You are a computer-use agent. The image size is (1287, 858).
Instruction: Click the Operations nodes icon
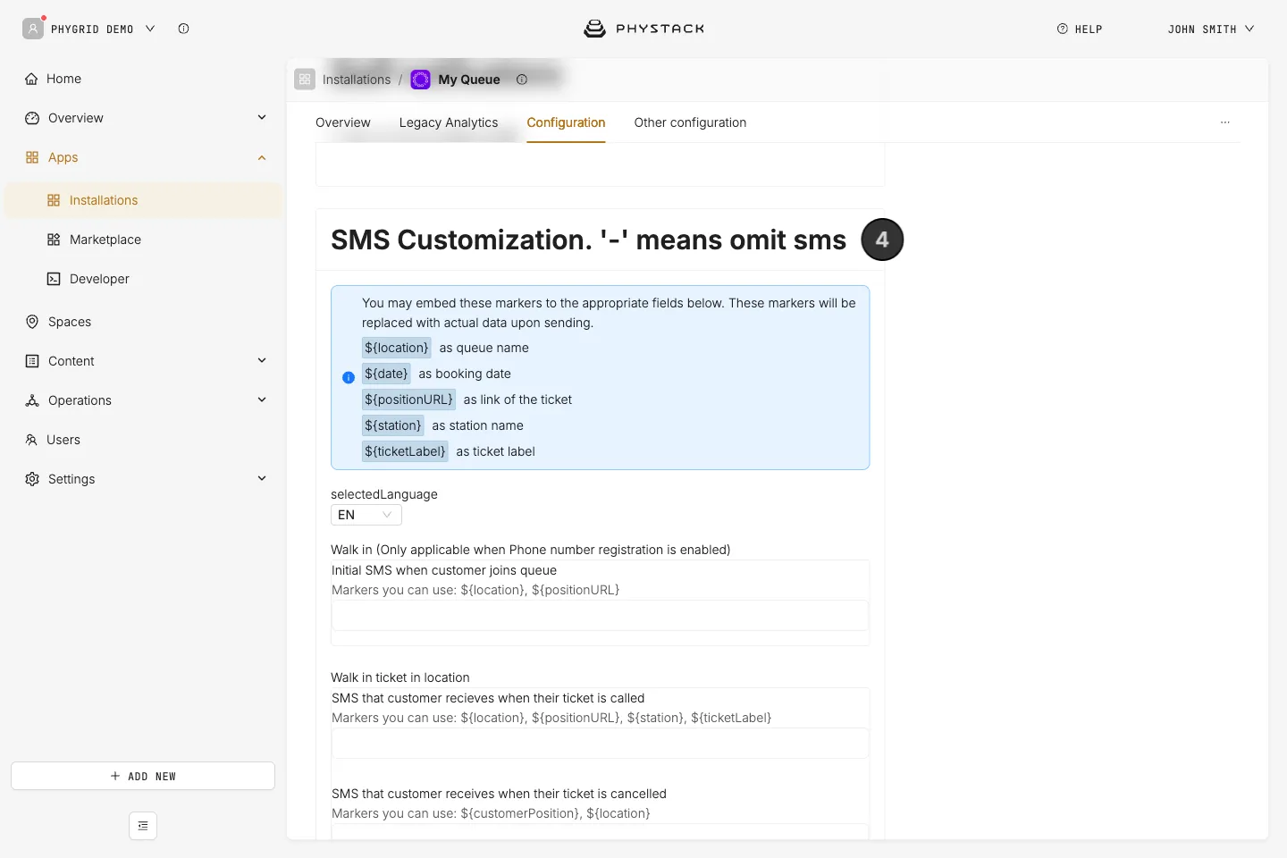(32, 400)
